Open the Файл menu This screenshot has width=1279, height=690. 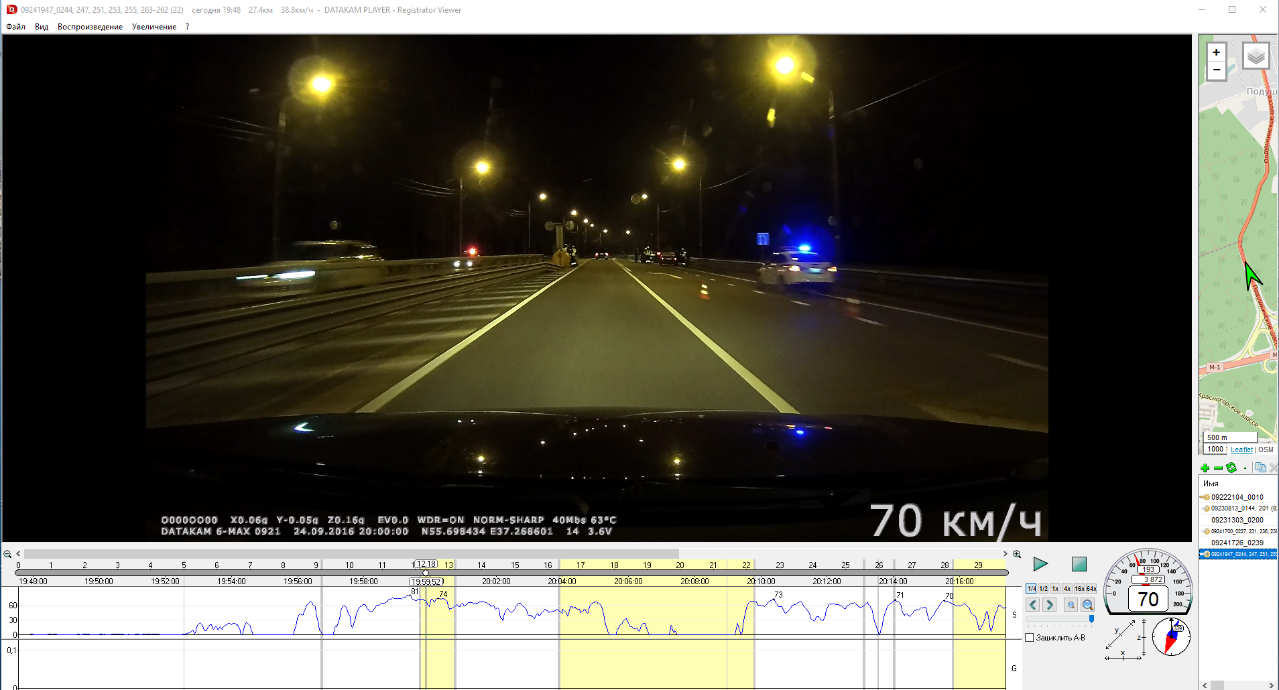click(x=16, y=27)
